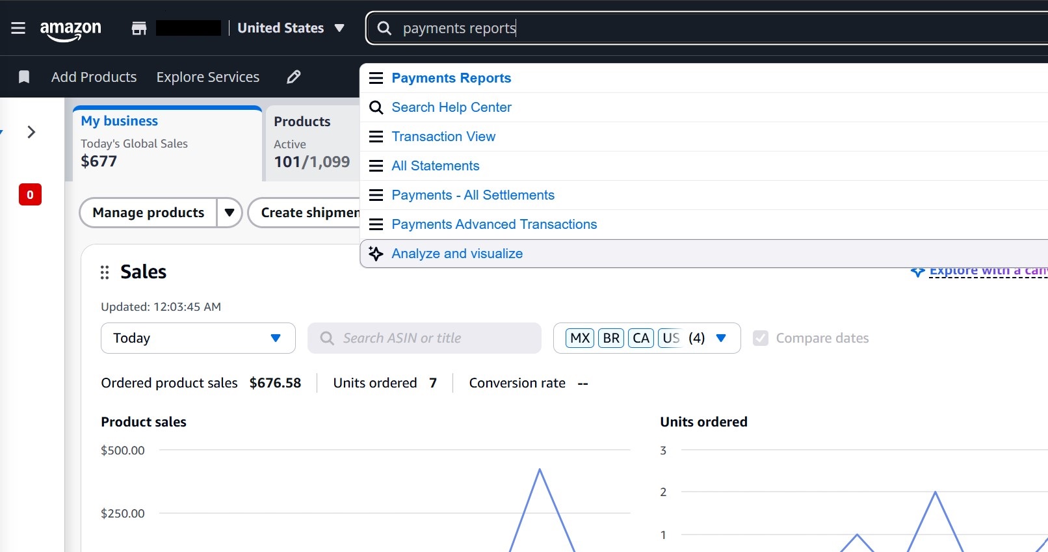Screen dimensions: 1048x552
Task: Click the sparkle icon beside Analyze and visualize
Action: tap(376, 254)
